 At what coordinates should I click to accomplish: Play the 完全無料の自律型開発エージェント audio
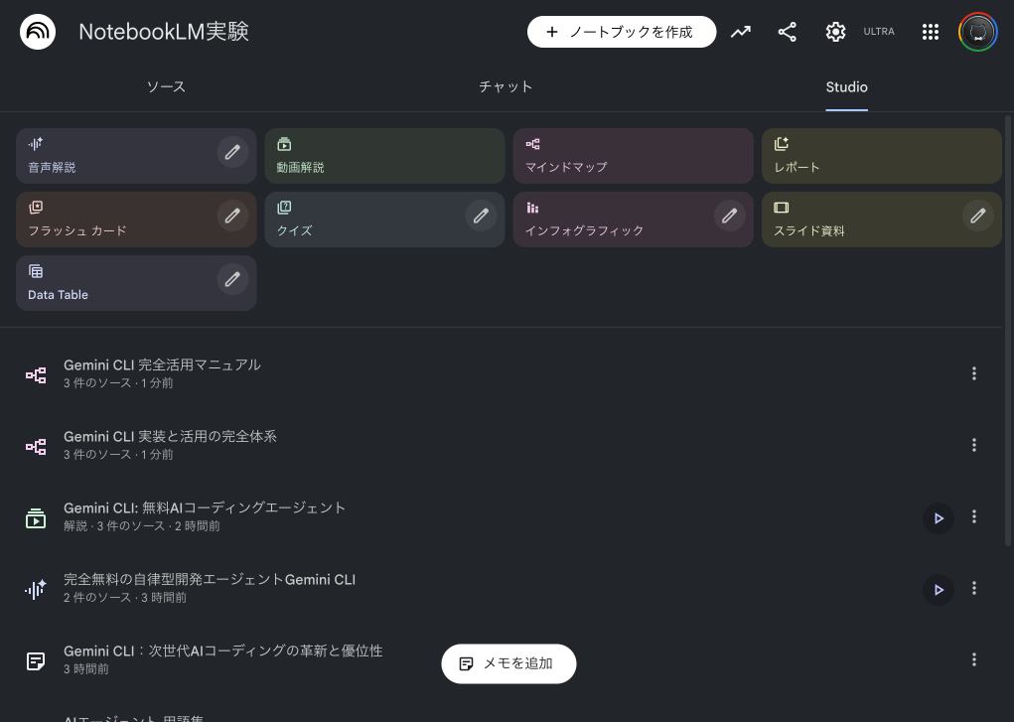tap(939, 589)
